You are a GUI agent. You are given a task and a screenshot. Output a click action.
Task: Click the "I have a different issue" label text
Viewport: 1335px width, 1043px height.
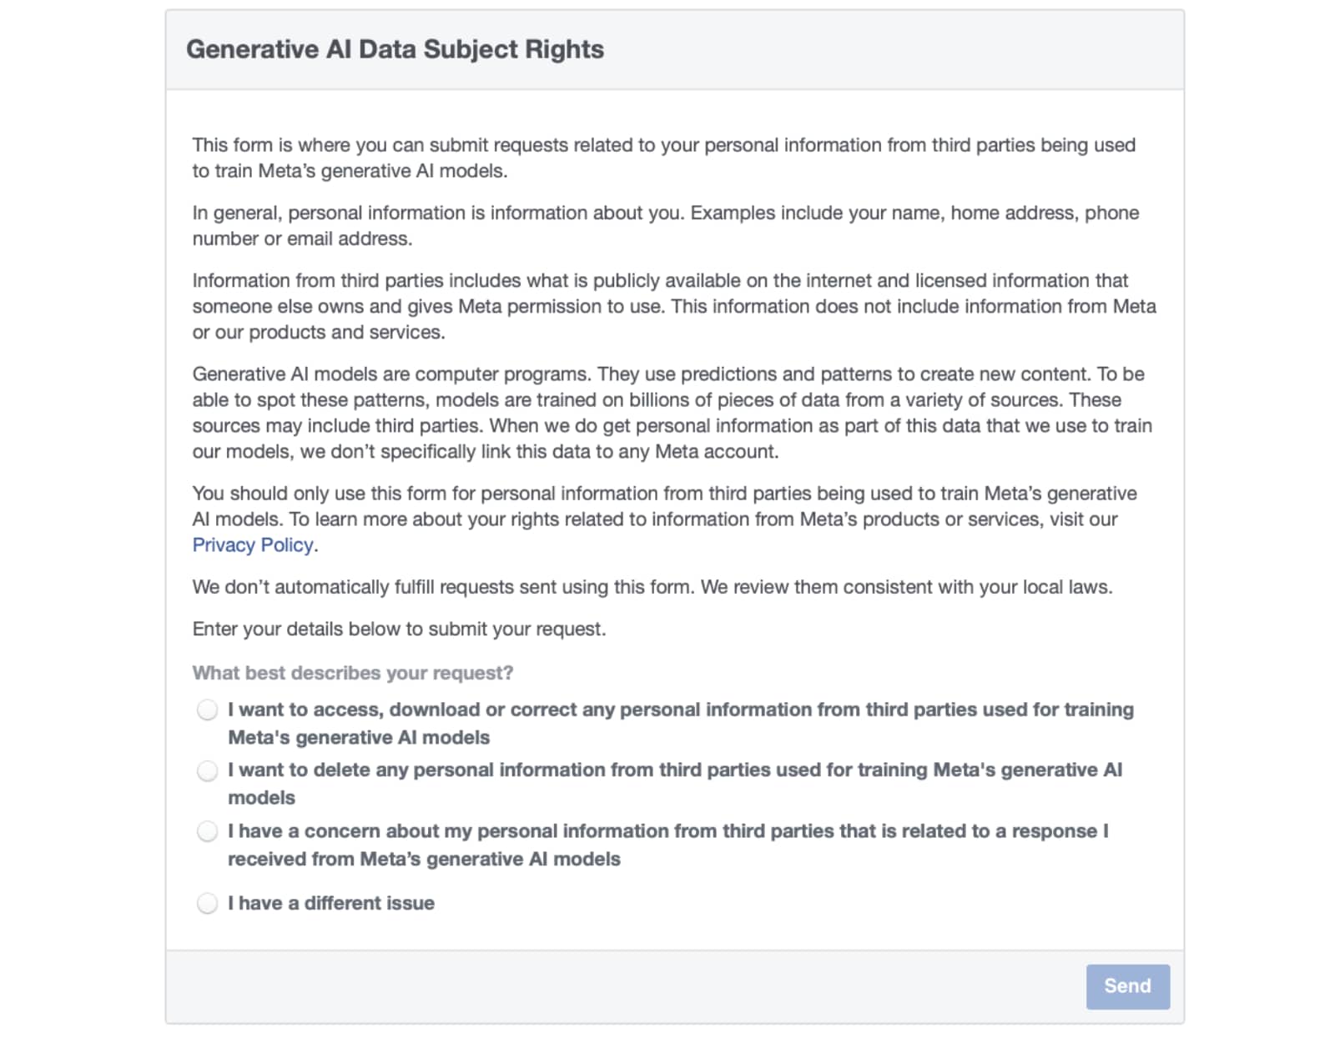(x=331, y=903)
